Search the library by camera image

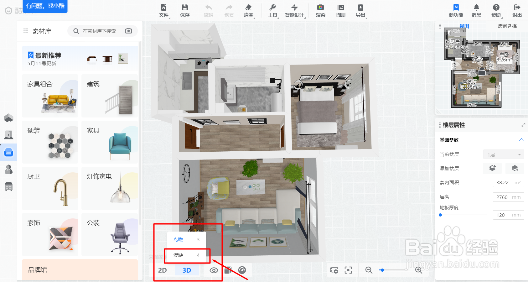[128, 31]
